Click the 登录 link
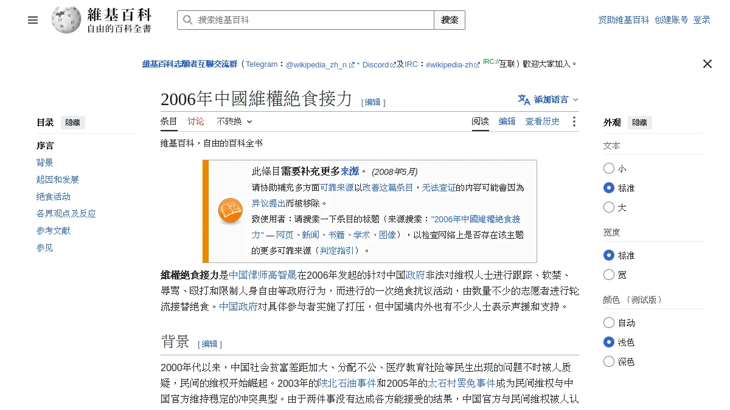The height and width of the screenshot is (410, 730). pos(702,20)
